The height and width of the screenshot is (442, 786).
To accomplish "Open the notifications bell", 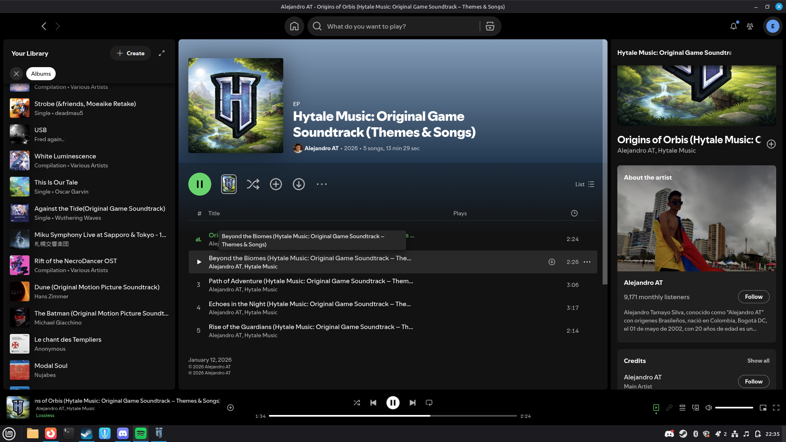I will click(x=733, y=27).
